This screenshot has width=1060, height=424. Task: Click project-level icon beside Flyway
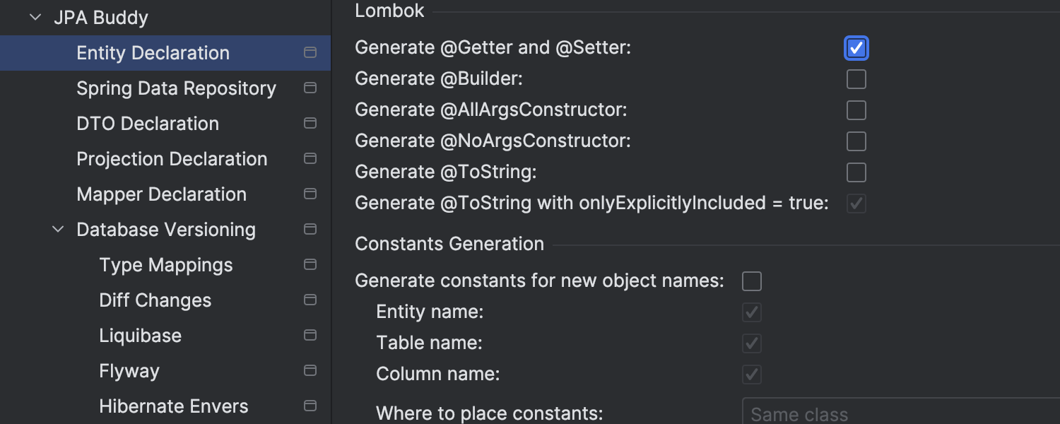point(310,370)
